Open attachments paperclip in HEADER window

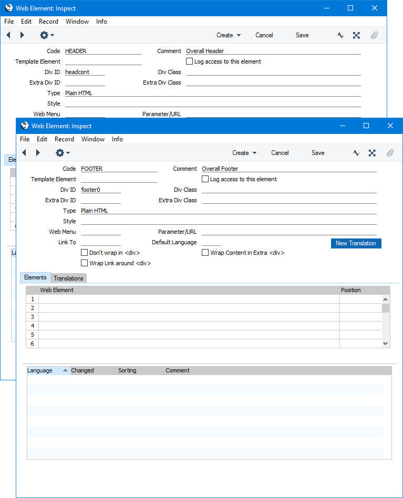coord(374,35)
